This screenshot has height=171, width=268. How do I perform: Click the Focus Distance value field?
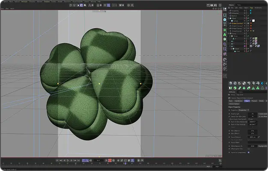tap(253, 137)
